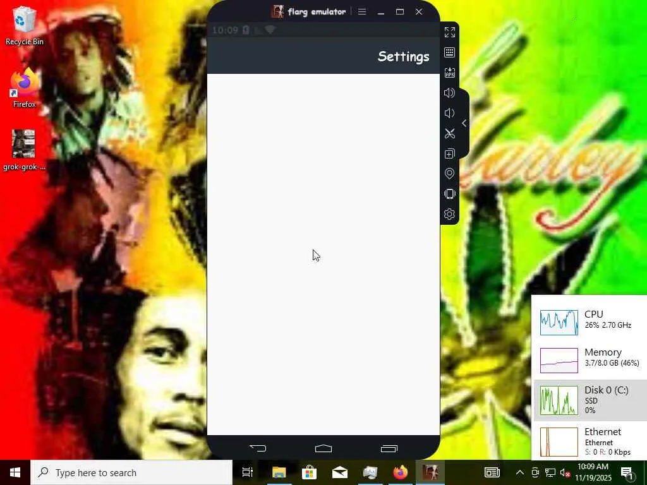This screenshot has width=647, height=485.
Task: Maximize the flarg emulator window
Action: 400,11
